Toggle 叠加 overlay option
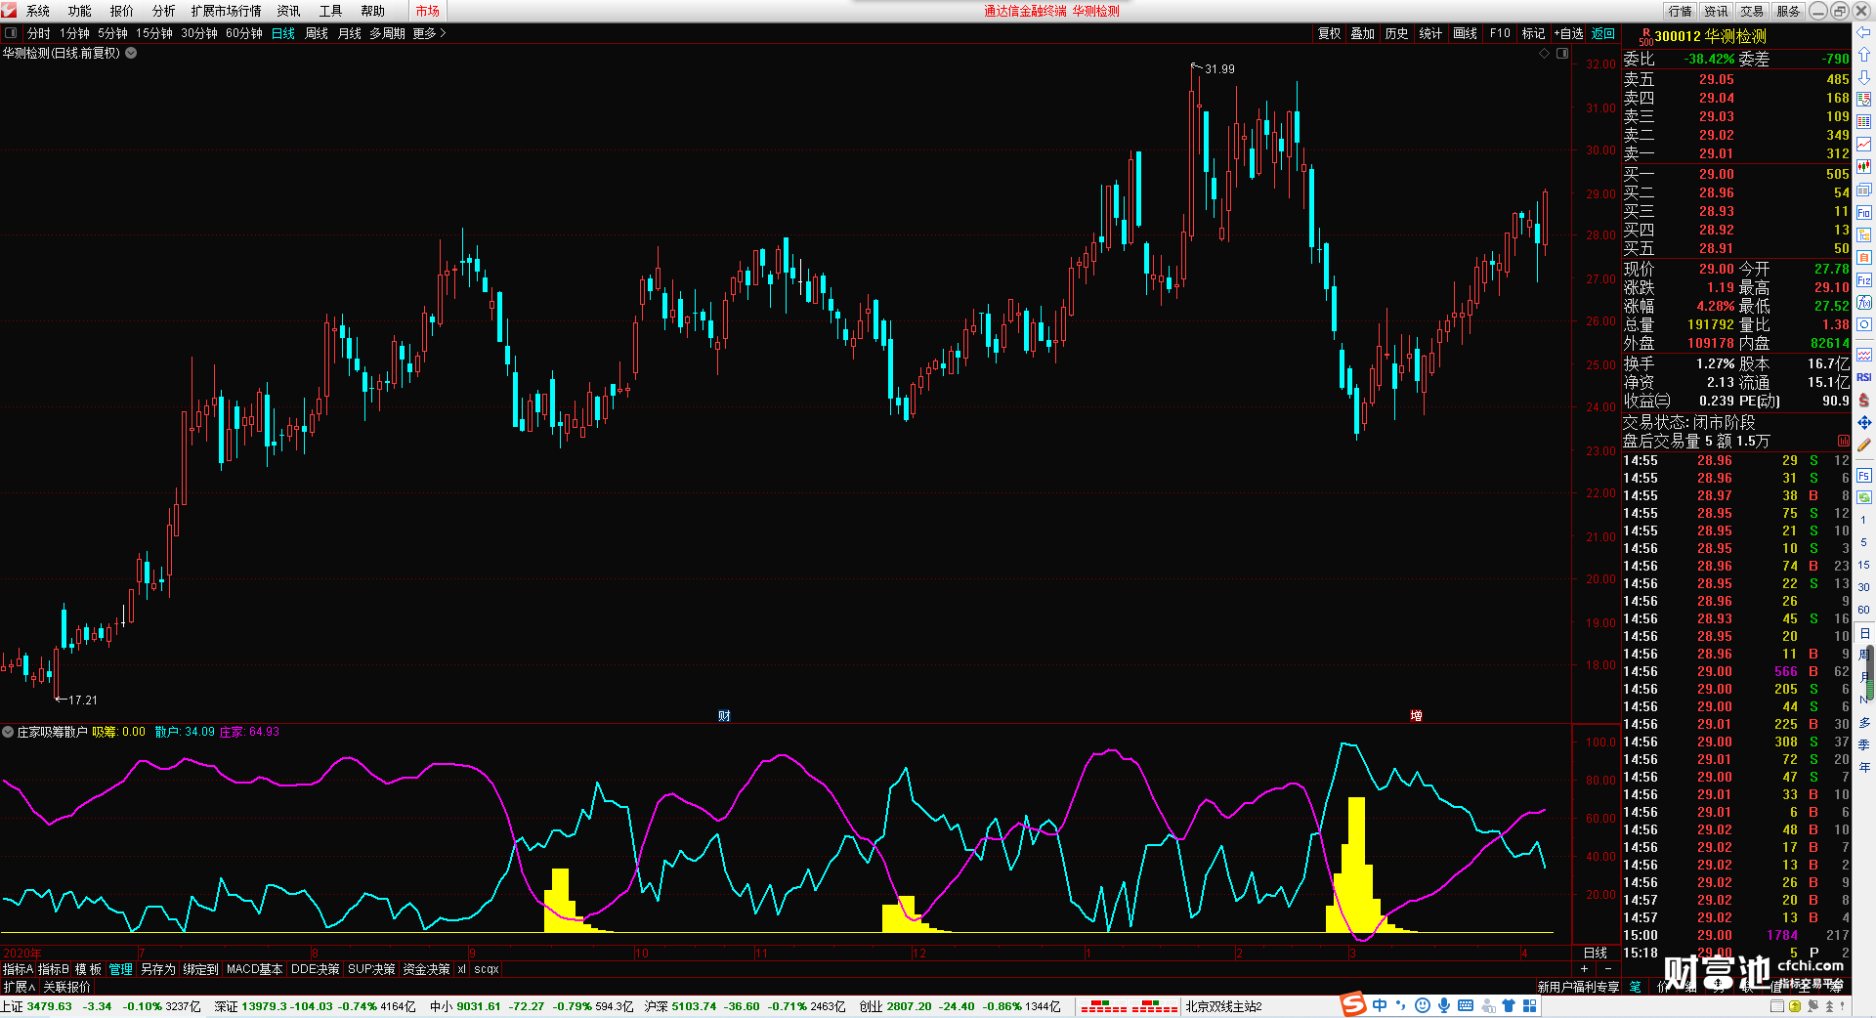The height and width of the screenshot is (1018, 1876). point(1362,33)
